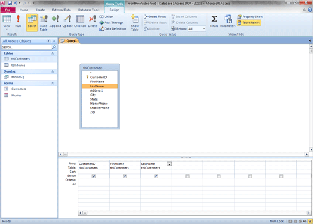Image resolution: width=313 pixels, height=224 pixels.
Task: Choose Make Table query type
Action: [43, 23]
